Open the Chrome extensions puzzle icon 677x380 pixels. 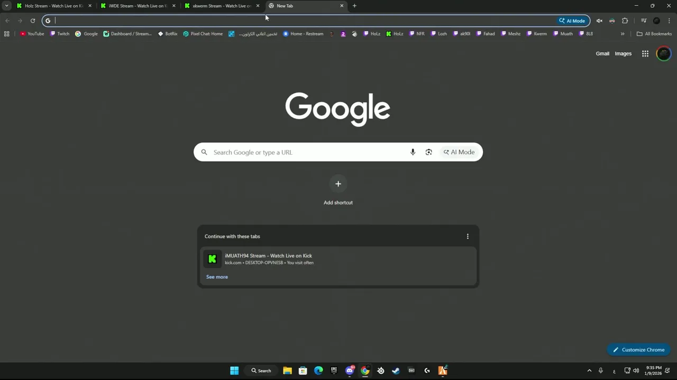pos(625,21)
